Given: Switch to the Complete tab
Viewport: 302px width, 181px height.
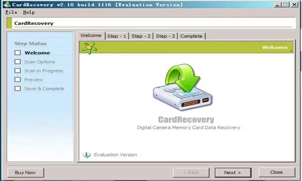Looking at the screenshot, I should tap(191, 36).
